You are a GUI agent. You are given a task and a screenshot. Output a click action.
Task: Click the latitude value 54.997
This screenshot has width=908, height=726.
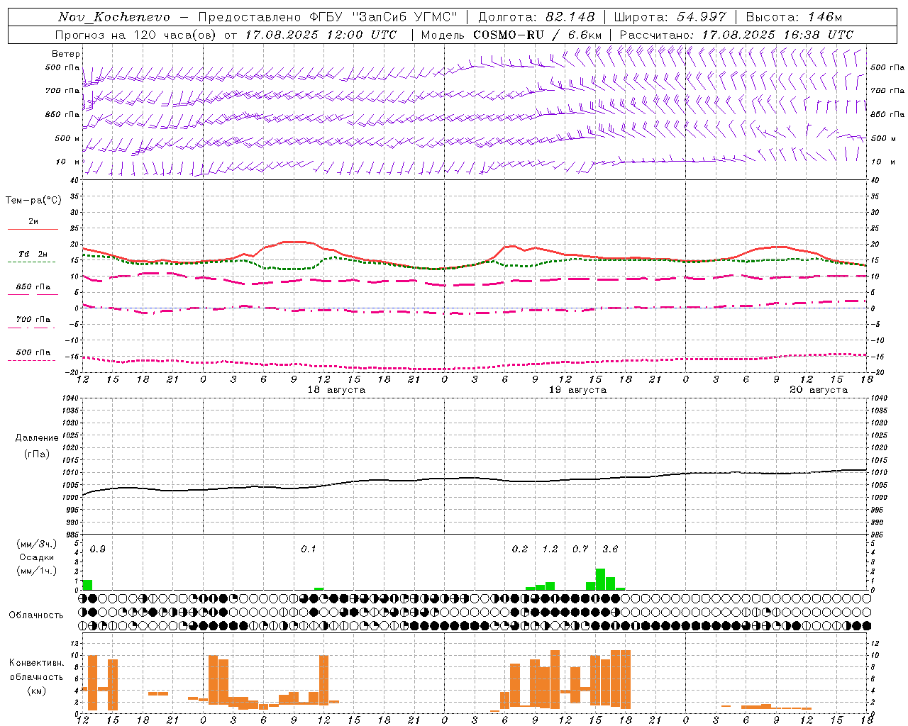tap(702, 17)
